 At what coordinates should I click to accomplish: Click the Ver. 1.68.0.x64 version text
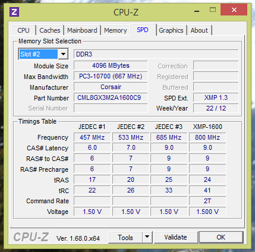(78, 238)
